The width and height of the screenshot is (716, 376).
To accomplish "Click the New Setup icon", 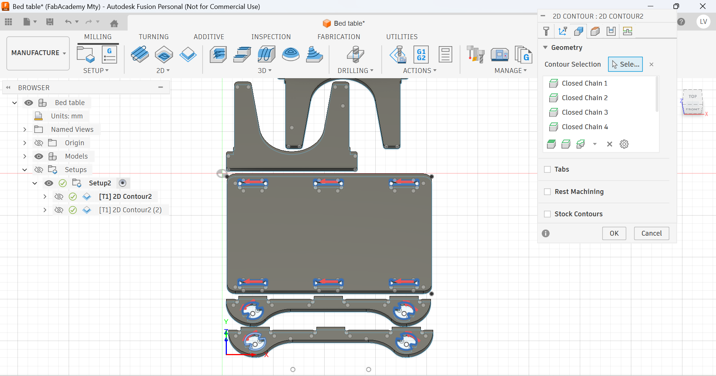I will [85, 55].
